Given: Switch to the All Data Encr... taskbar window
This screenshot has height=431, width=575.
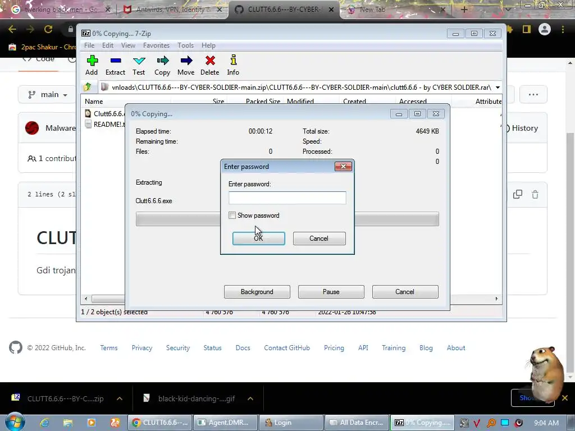Looking at the screenshot, I should click(357, 423).
